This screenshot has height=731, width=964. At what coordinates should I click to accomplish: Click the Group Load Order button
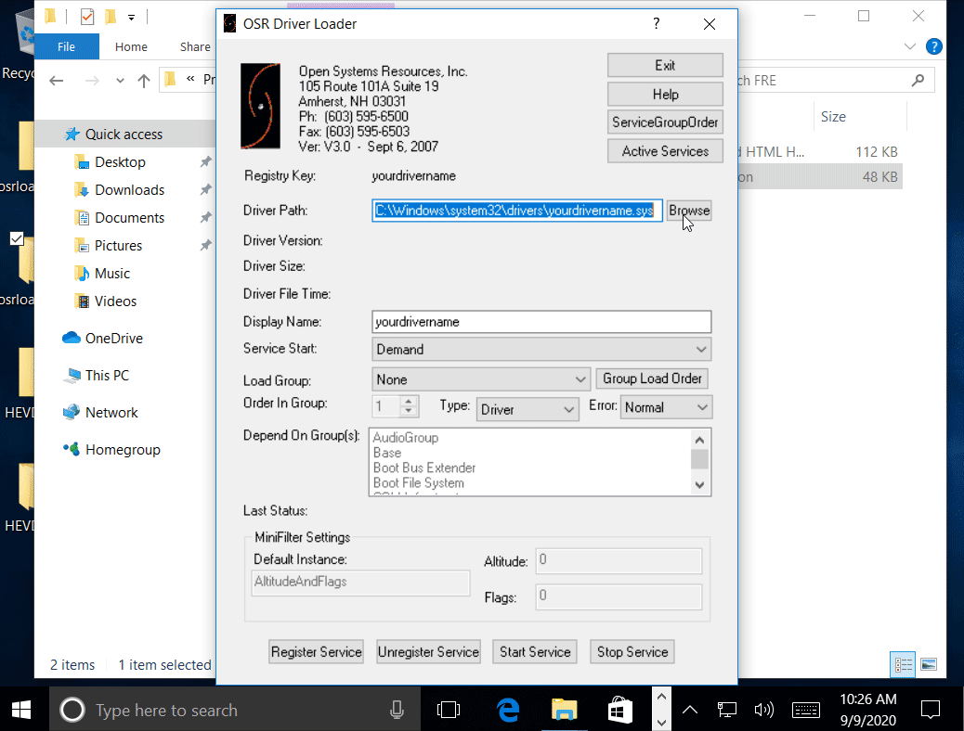(x=652, y=378)
